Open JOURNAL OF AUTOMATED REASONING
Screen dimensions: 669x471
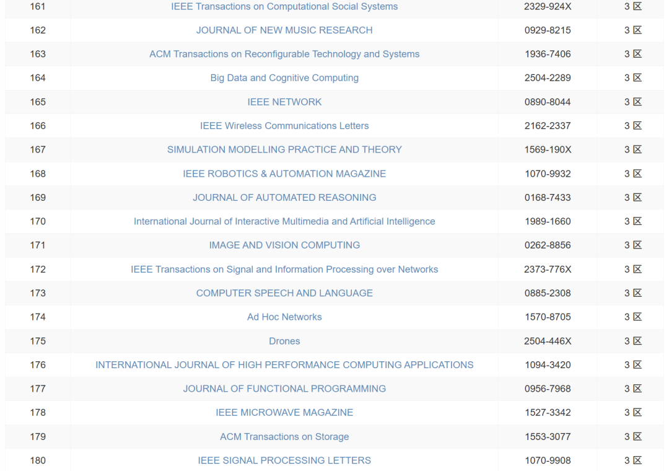pos(284,198)
